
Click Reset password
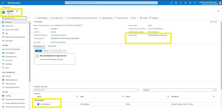click(121, 18)
